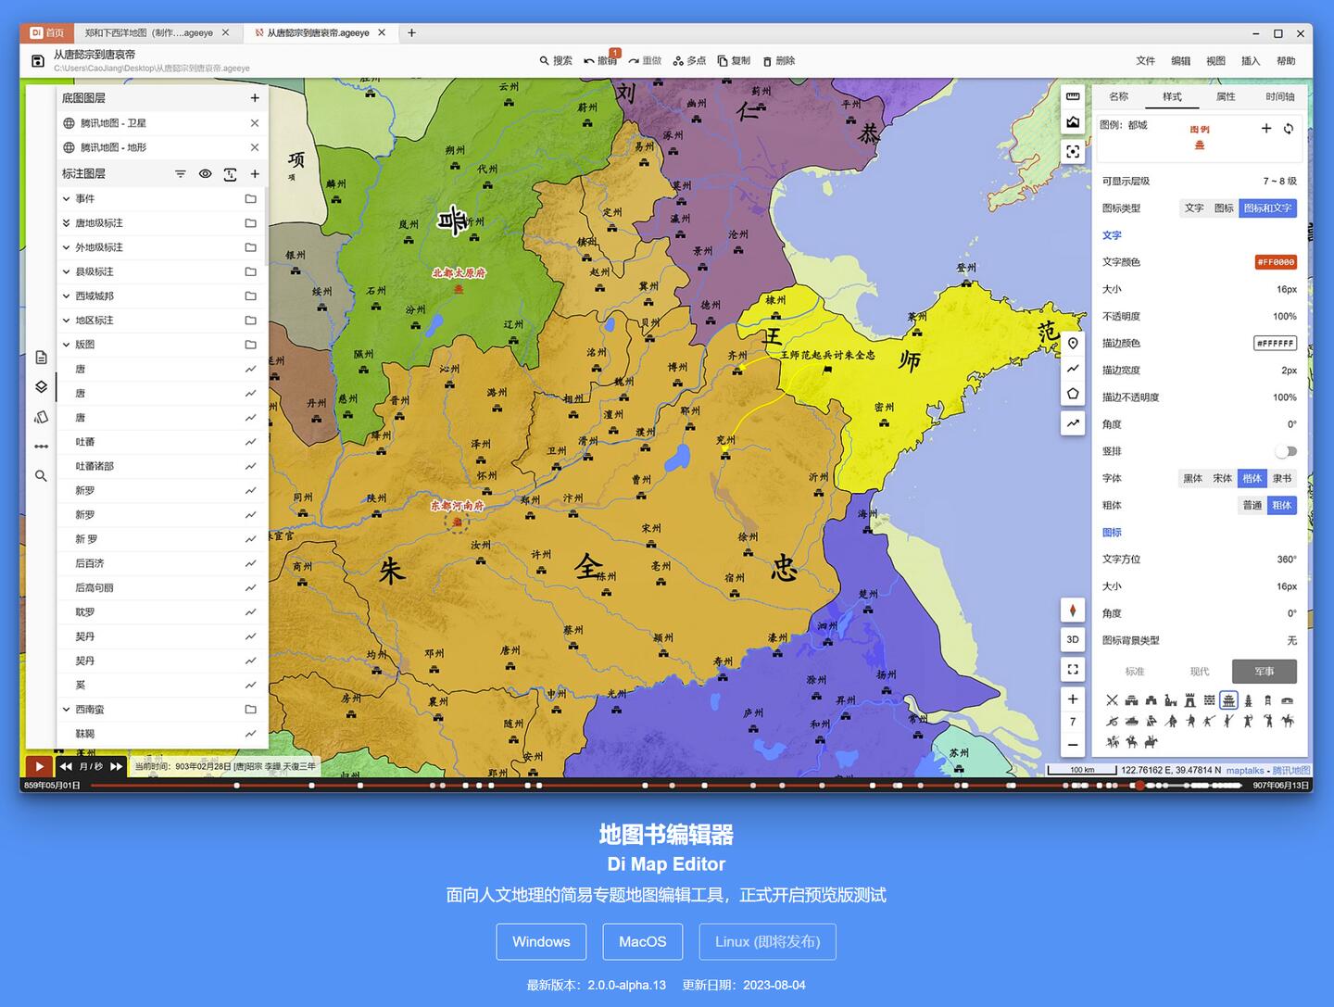Image resolution: width=1334 pixels, height=1007 pixels.
Task: Open the 文件 menu
Action: 1145,61
